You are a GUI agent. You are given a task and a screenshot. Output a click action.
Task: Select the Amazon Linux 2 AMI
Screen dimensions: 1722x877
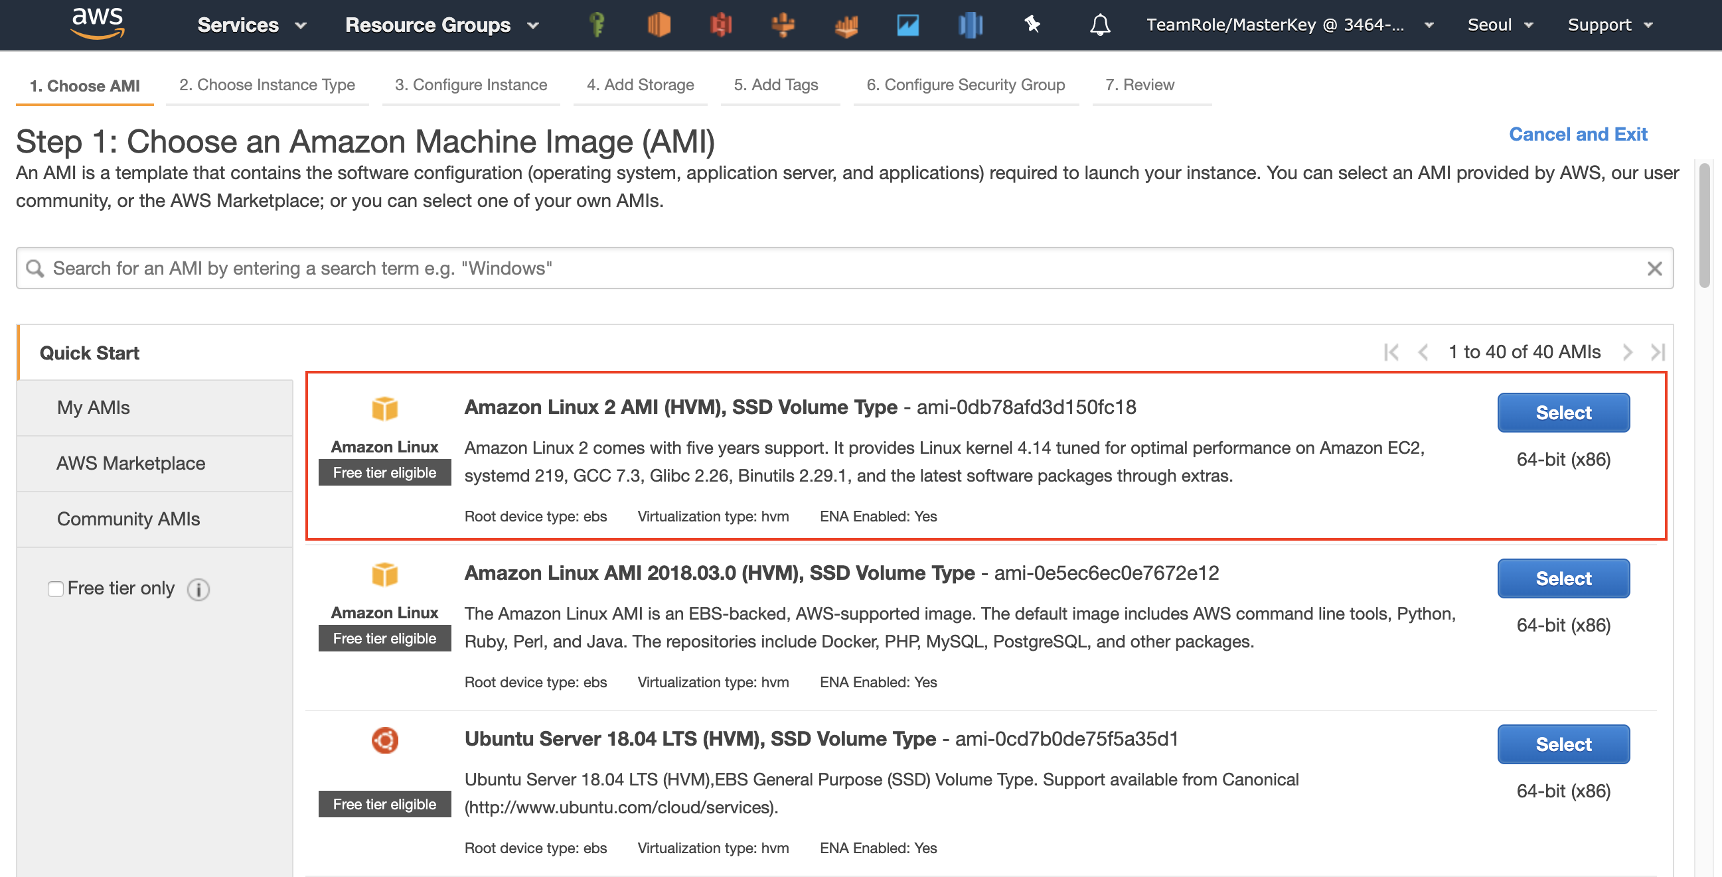click(x=1562, y=412)
